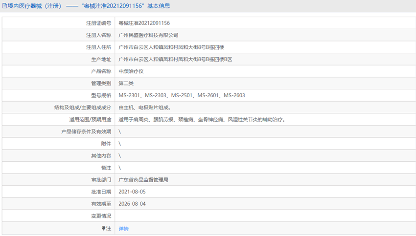Click the 注册人住所 row label
Viewport: 416px width, 236px height.
point(98,47)
